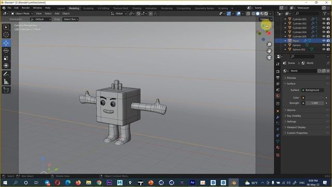Expand the Preview panel
This screenshot has height=187, width=332.
306,78
